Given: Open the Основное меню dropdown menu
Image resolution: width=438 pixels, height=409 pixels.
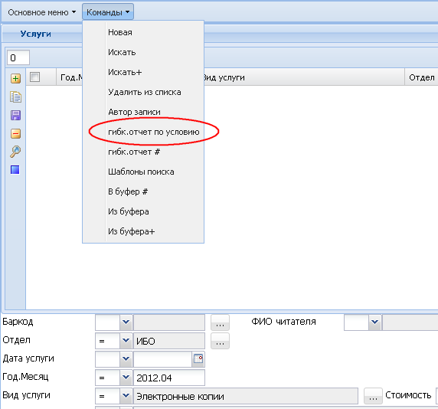Looking at the screenshot, I should click(42, 12).
